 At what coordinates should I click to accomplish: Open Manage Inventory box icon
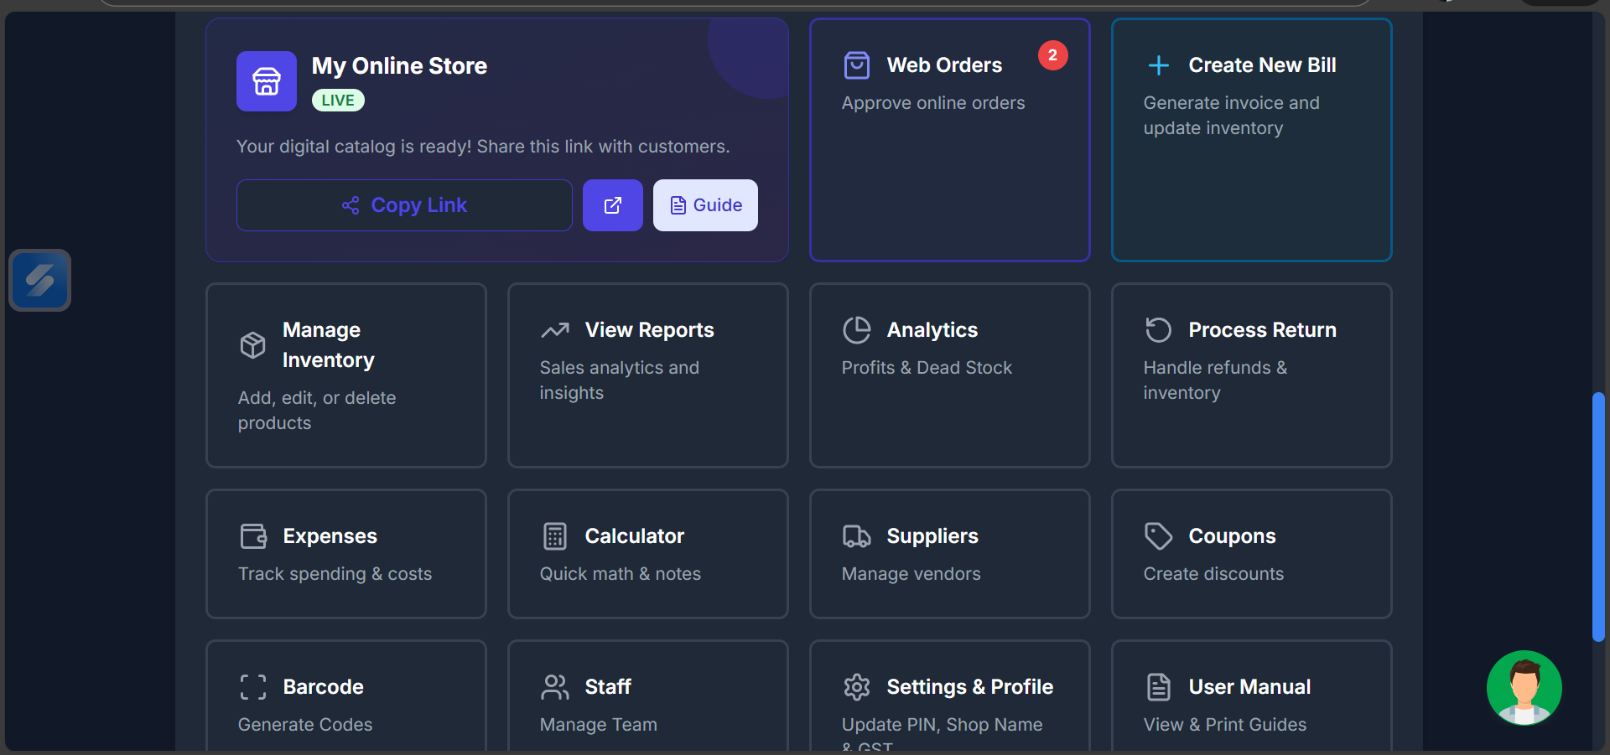tap(252, 345)
